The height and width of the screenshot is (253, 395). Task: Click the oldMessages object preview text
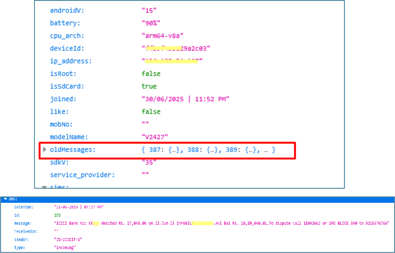pyautogui.click(x=208, y=150)
